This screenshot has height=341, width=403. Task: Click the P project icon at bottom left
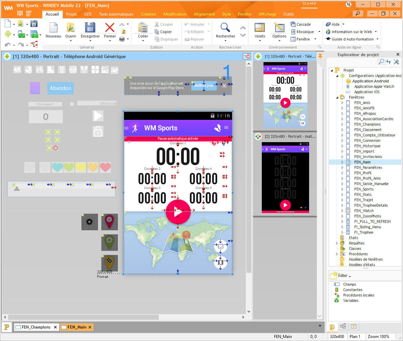coord(7,327)
